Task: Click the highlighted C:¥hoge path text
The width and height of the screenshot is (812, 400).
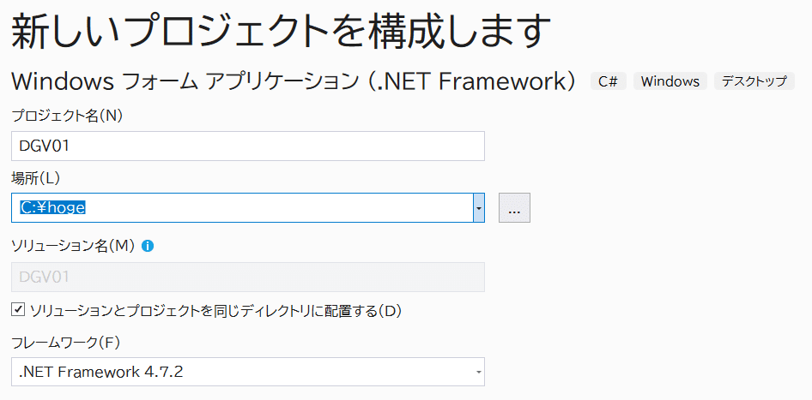Action: coord(53,208)
